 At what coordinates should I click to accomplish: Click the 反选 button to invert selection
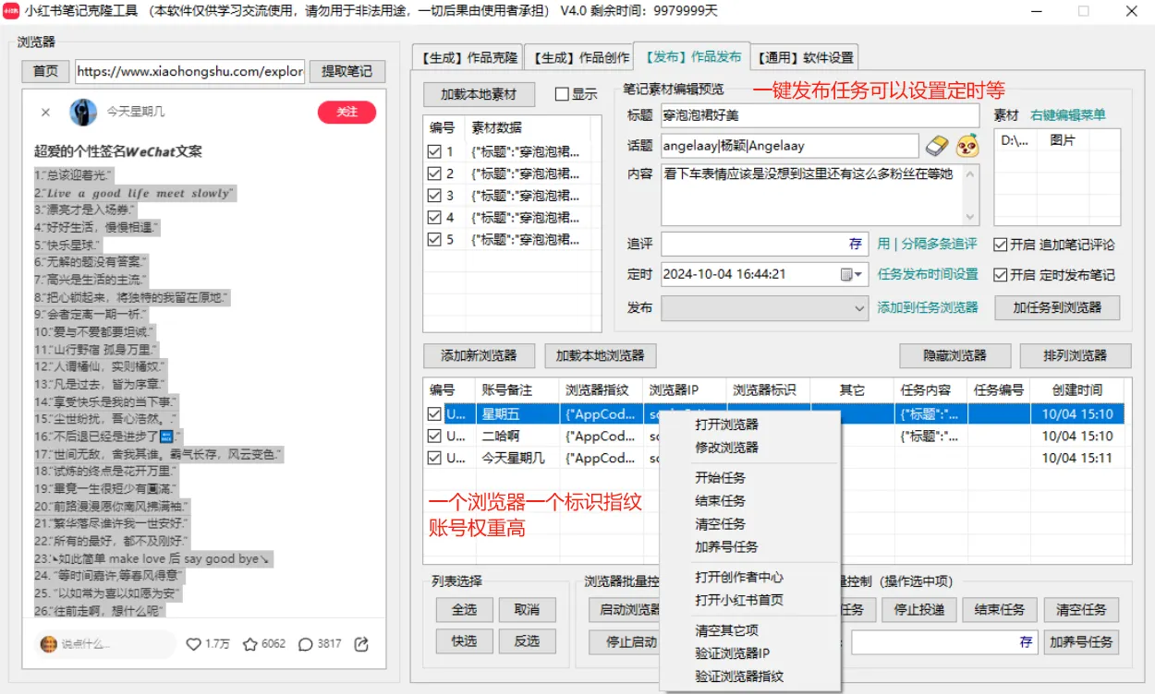527,640
